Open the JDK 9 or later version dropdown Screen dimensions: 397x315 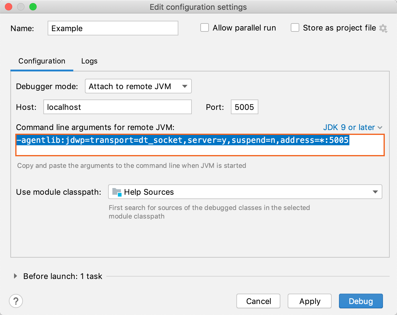coord(352,127)
